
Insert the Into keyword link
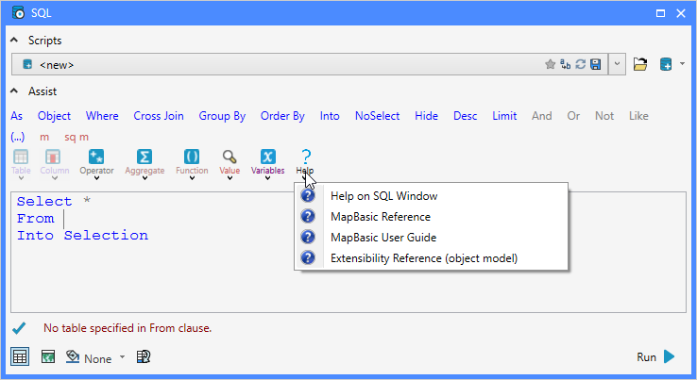[x=330, y=116]
